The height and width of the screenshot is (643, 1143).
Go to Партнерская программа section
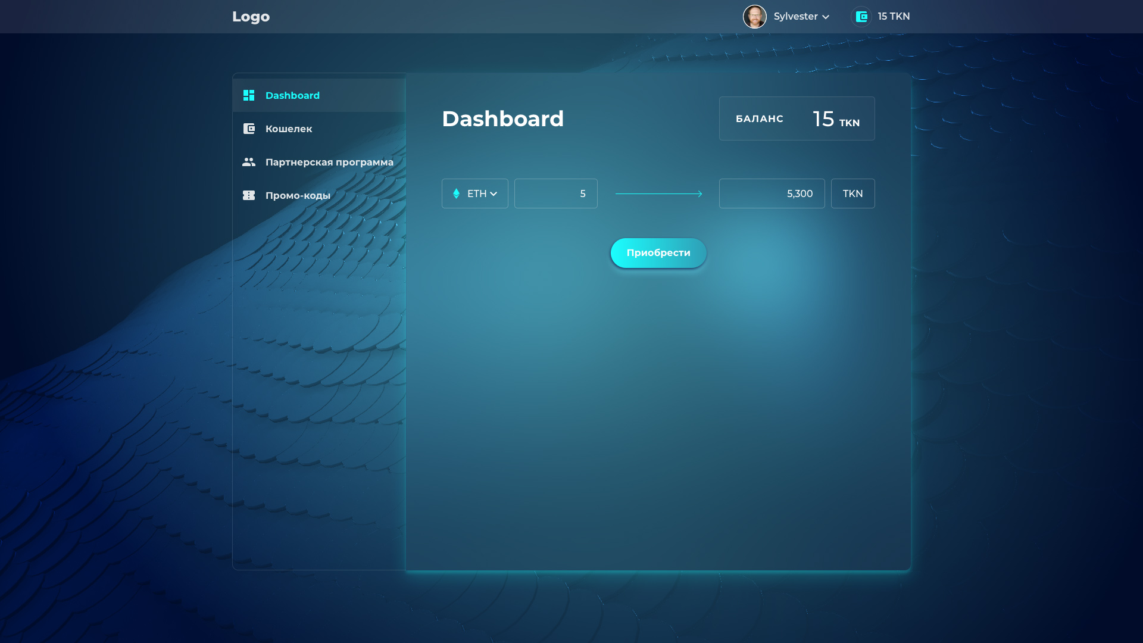(x=329, y=162)
